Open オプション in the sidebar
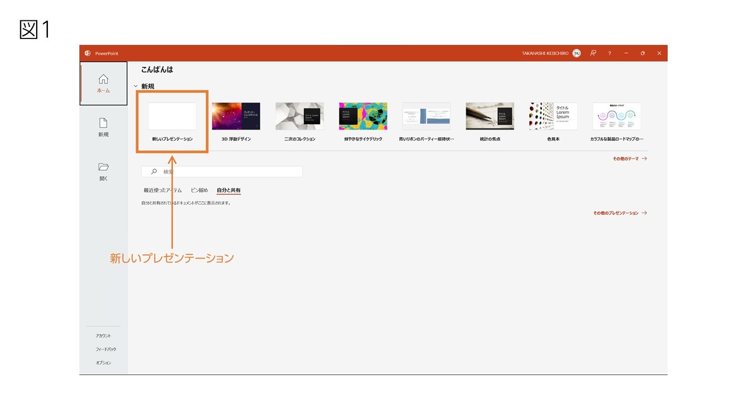 click(x=103, y=363)
